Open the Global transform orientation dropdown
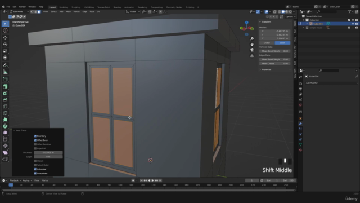Viewport: 360px width, 203px height. click(x=133, y=11)
